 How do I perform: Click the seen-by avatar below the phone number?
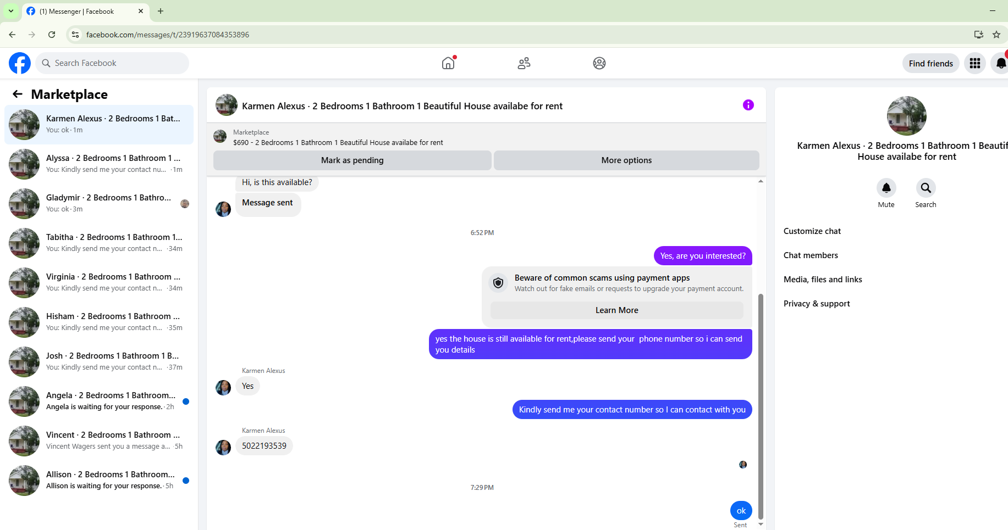tap(743, 465)
